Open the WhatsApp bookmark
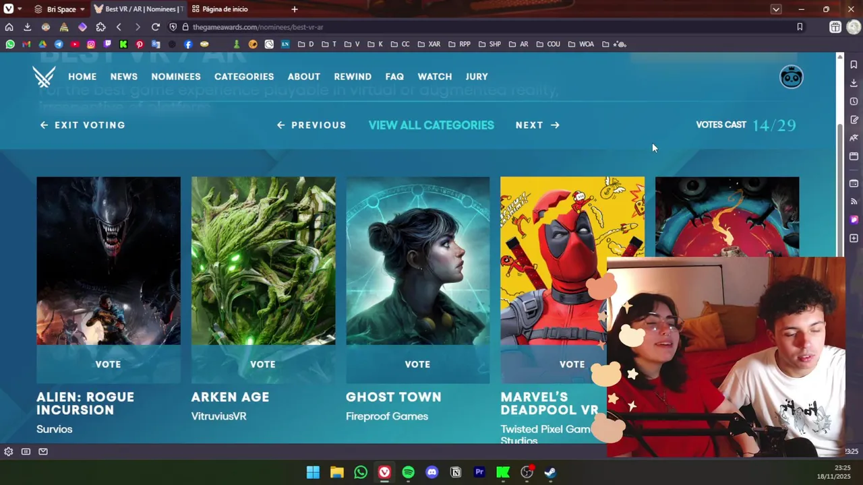863x485 pixels. (10, 44)
